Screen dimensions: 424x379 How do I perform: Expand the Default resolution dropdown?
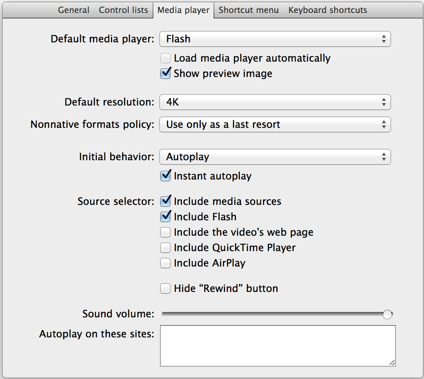point(275,102)
